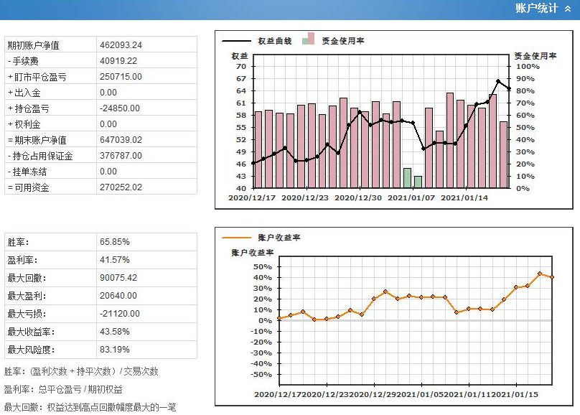Image resolution: width=580 pixels, height=415 pixels.
Task: Click the 最大回撤 value 90075.42
Action: click(x=118, y=278)
